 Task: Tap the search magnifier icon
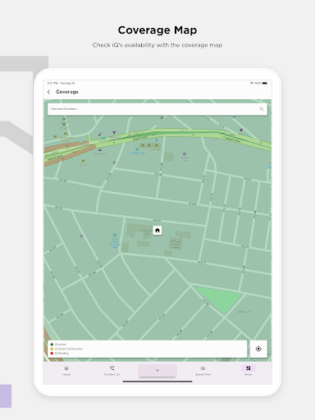coord(262,109)
